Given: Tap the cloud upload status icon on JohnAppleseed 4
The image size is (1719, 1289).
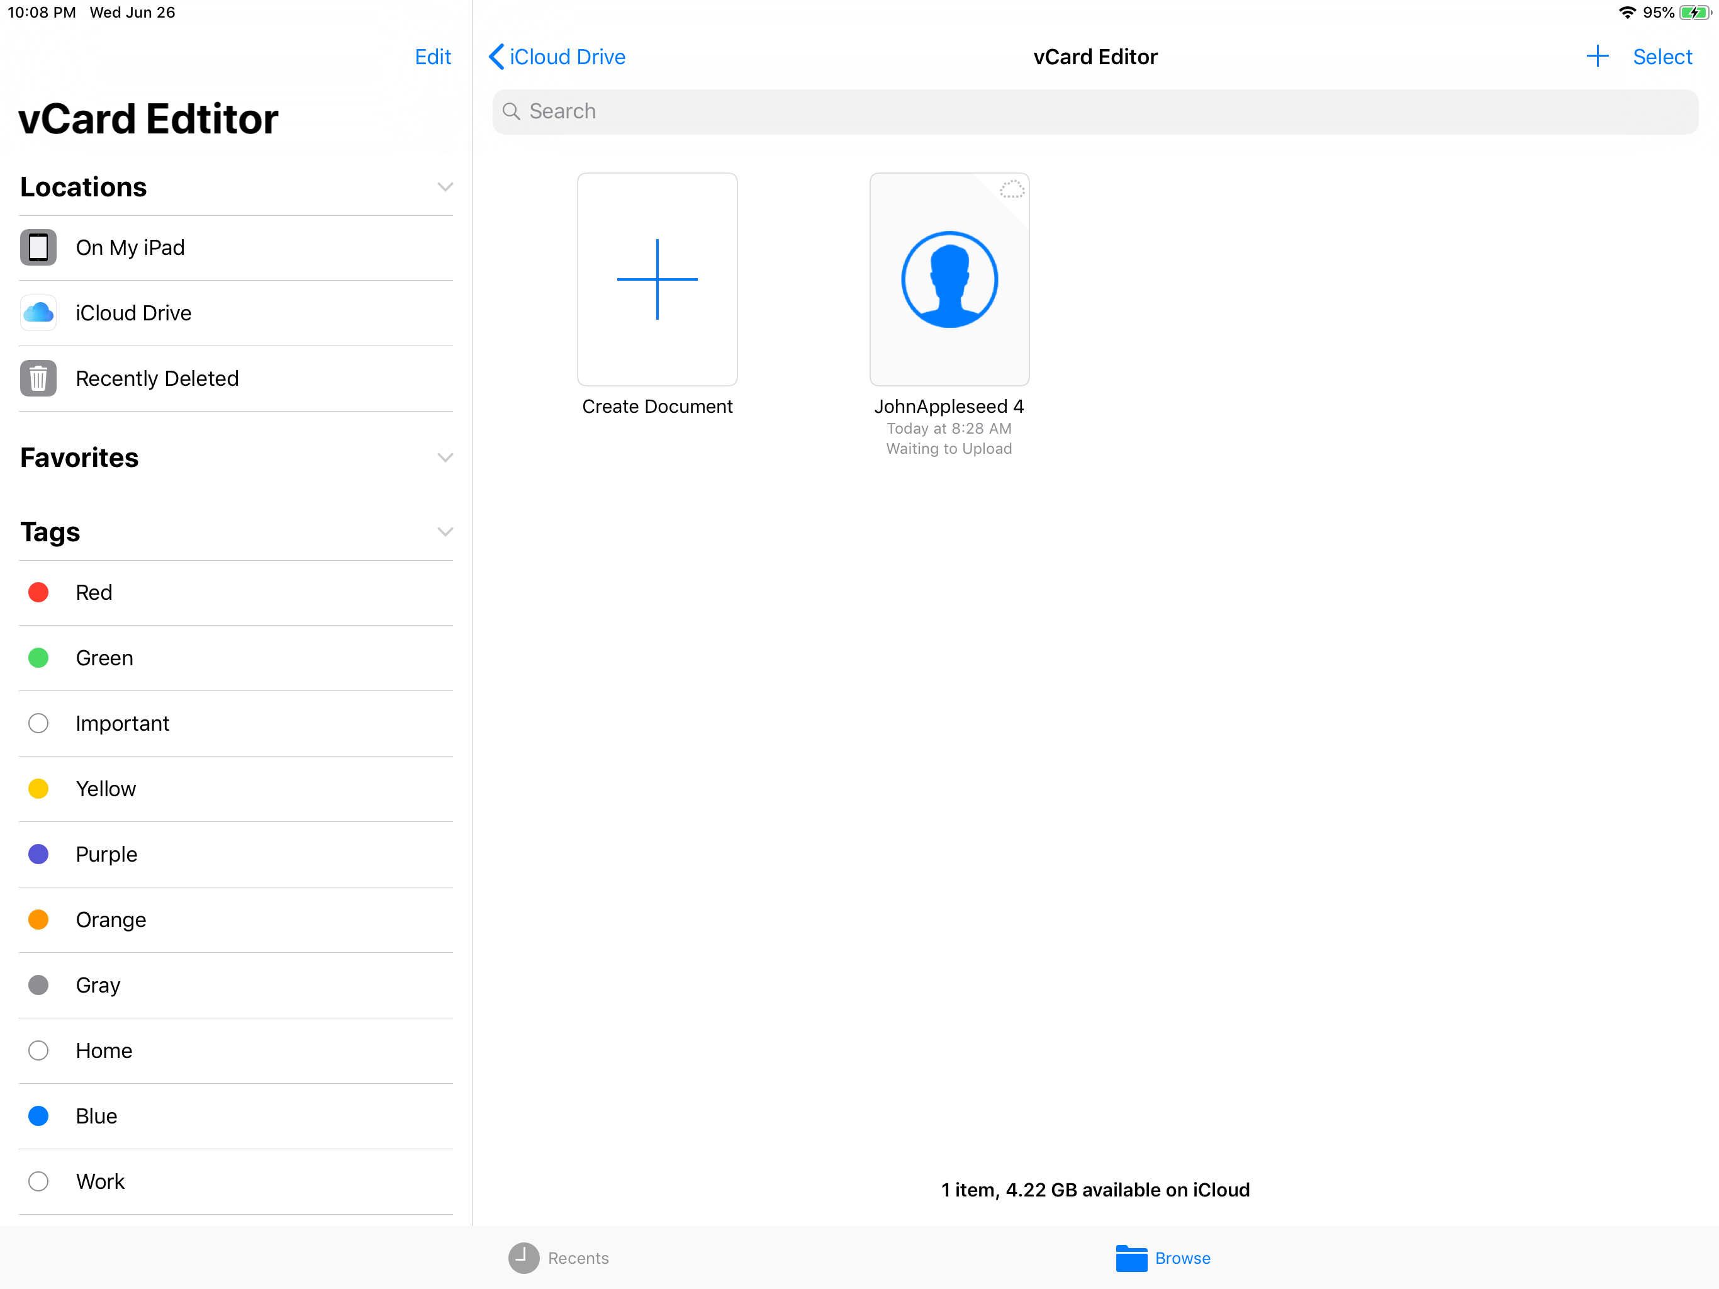Looking at the screenshot, I should [1011, 189].
